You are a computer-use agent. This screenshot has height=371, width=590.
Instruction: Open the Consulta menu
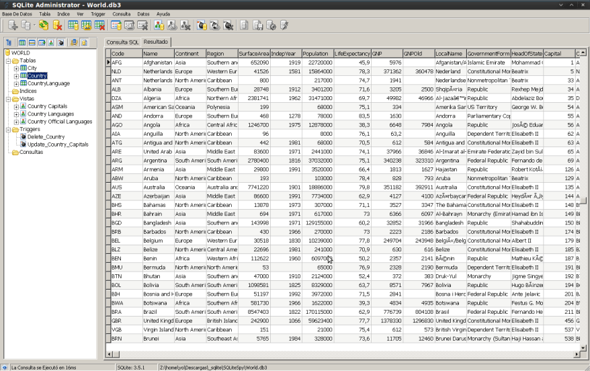[122, 13]
